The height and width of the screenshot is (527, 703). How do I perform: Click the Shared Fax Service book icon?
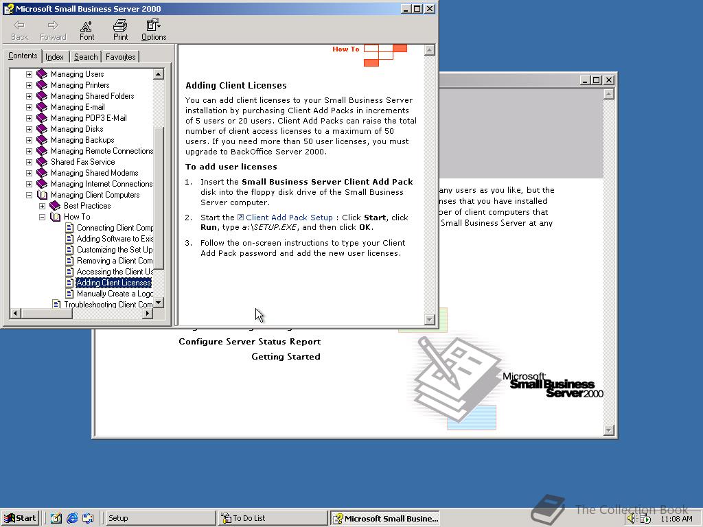point(42,162)
